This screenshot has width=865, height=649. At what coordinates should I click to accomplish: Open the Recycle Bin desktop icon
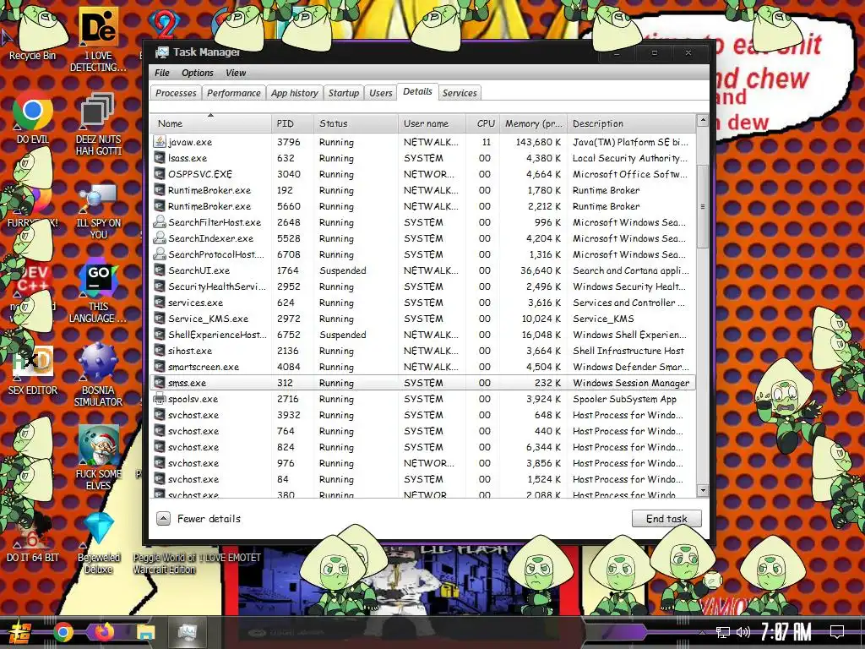32,33
